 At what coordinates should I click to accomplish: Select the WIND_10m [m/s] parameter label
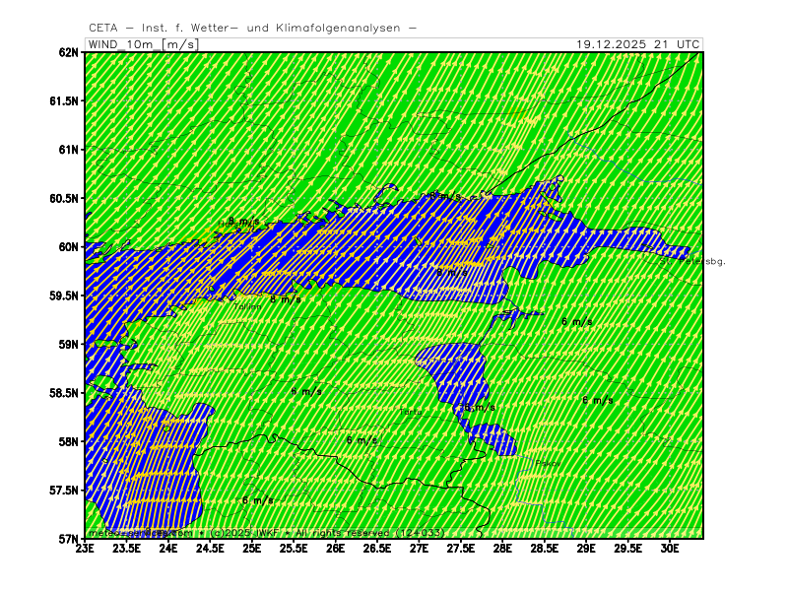pyautogui.click(x=142, y=44)
